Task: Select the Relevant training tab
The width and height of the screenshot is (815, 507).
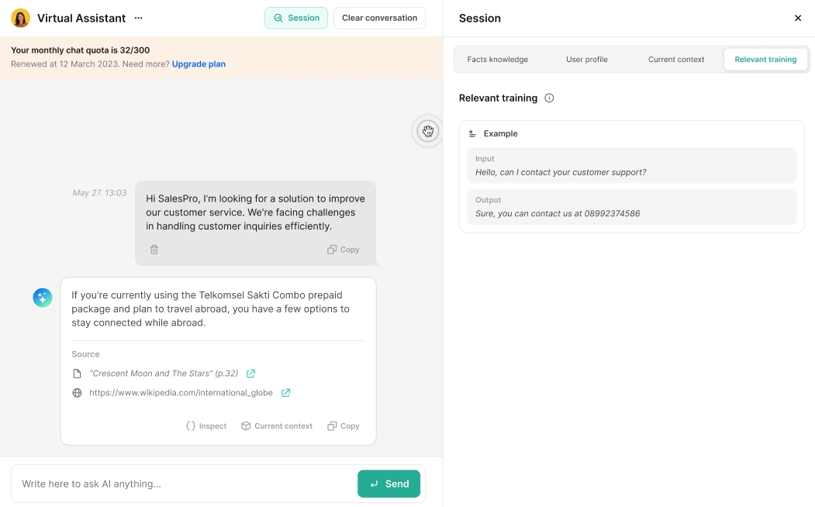Action: tap(765, 60)
